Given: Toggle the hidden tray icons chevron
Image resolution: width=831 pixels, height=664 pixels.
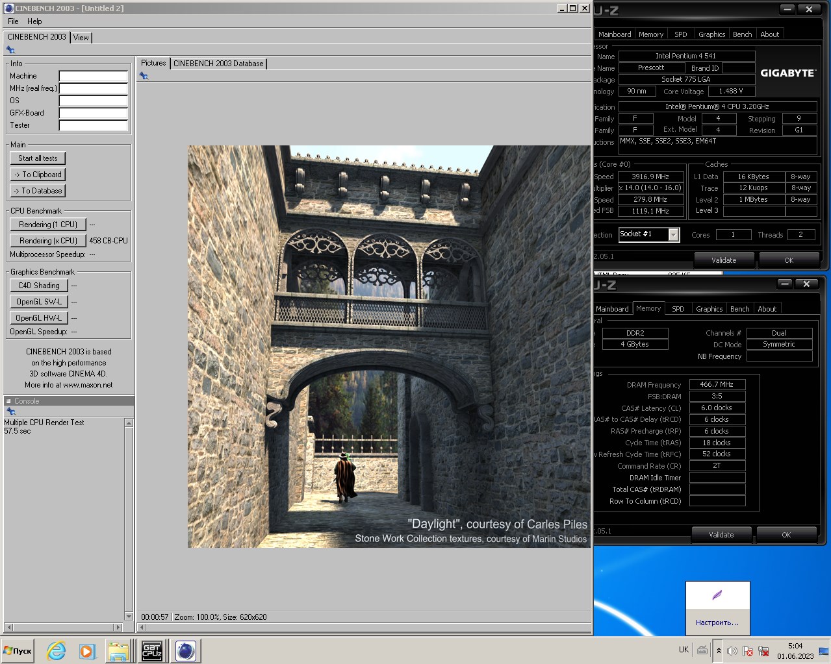Looking at the screenshot, I should coord(719,650).
